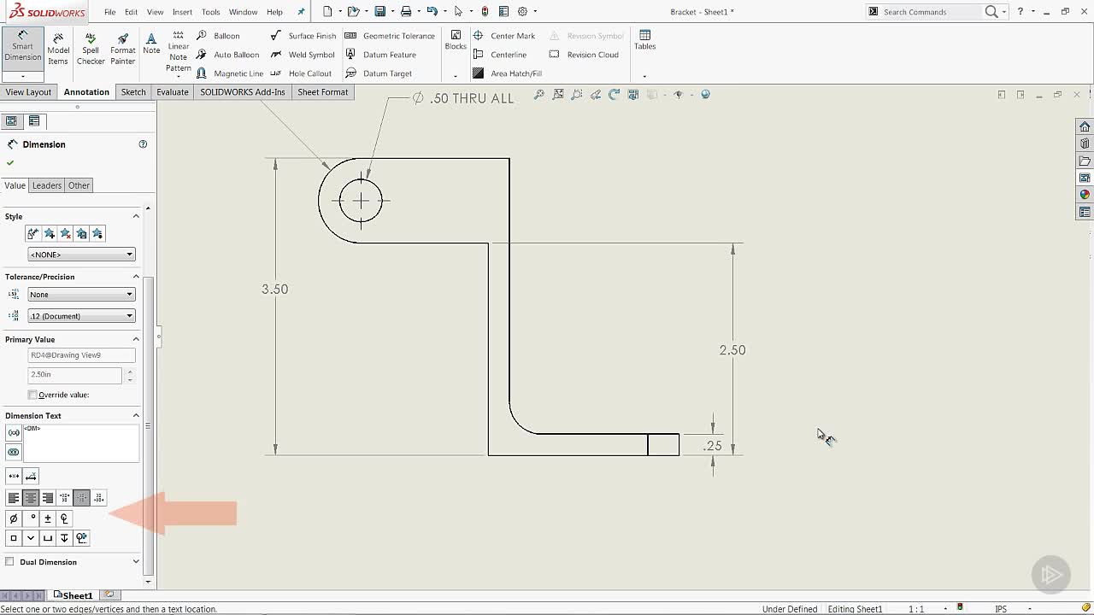Click IPS units in status bar
Image resolution: width=1094 pixels, height=615 pixels.
(1001, 609)
